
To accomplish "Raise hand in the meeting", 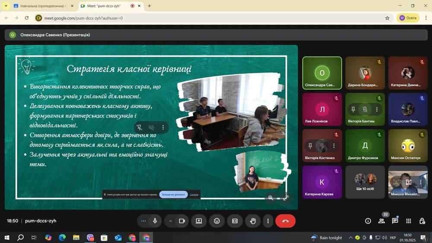I will click(253, 221).
